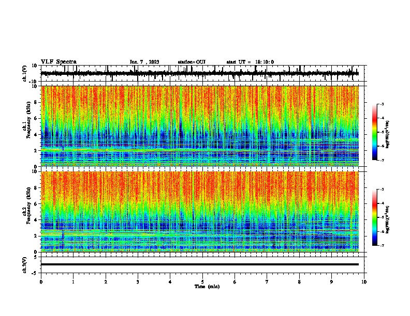Click the 8 tick label on the time axis
The width and height of the screenshot is (410, 316).
coord(299,282)
